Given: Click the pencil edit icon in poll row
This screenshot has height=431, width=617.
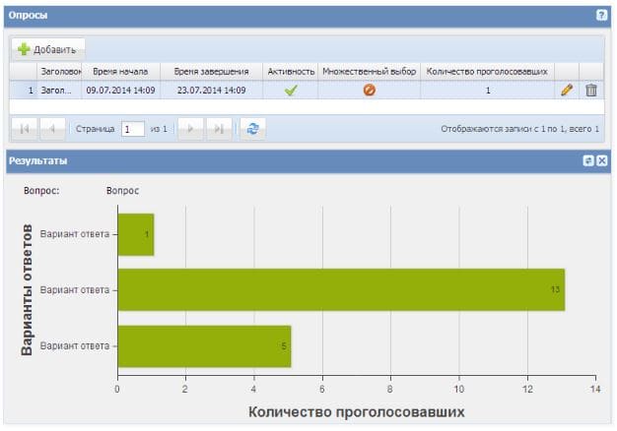Looking at the screenshot, I should (x=567, y=90).
